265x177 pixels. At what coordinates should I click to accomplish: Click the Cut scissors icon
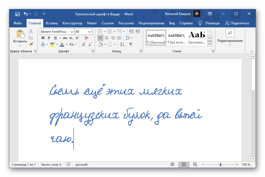pos(31,31)
